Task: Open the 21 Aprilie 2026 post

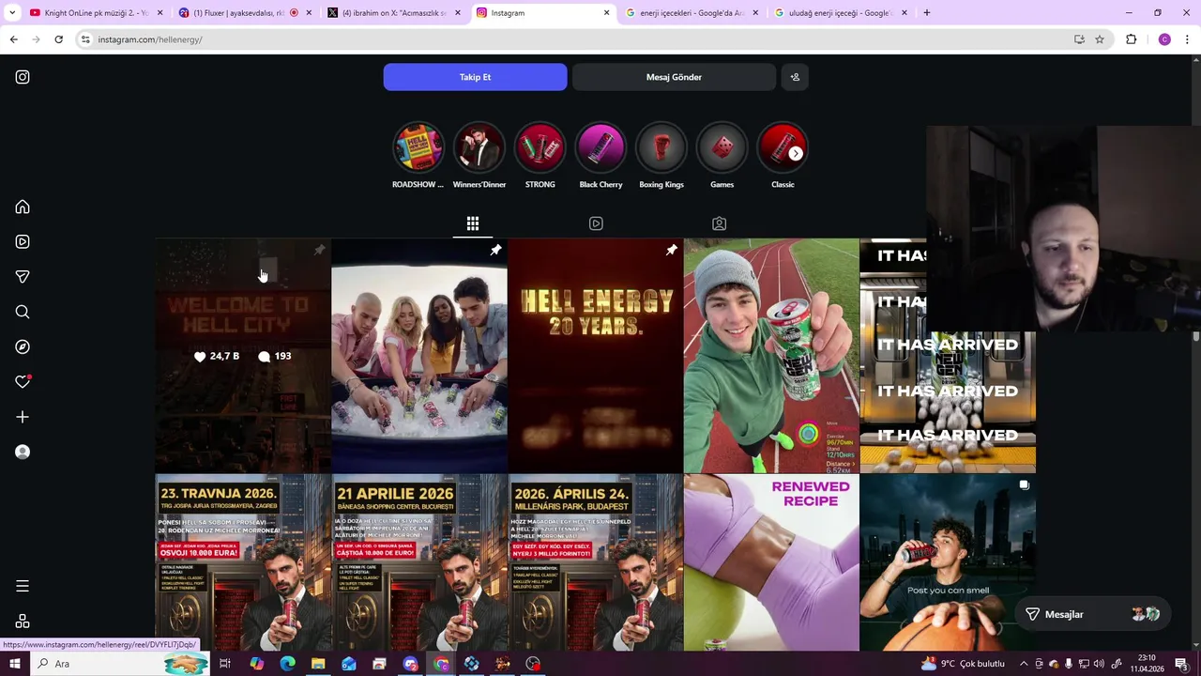Action: 419,562
